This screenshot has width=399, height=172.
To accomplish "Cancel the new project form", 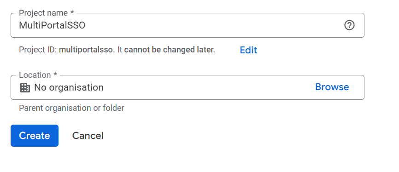I will point(88,136).
